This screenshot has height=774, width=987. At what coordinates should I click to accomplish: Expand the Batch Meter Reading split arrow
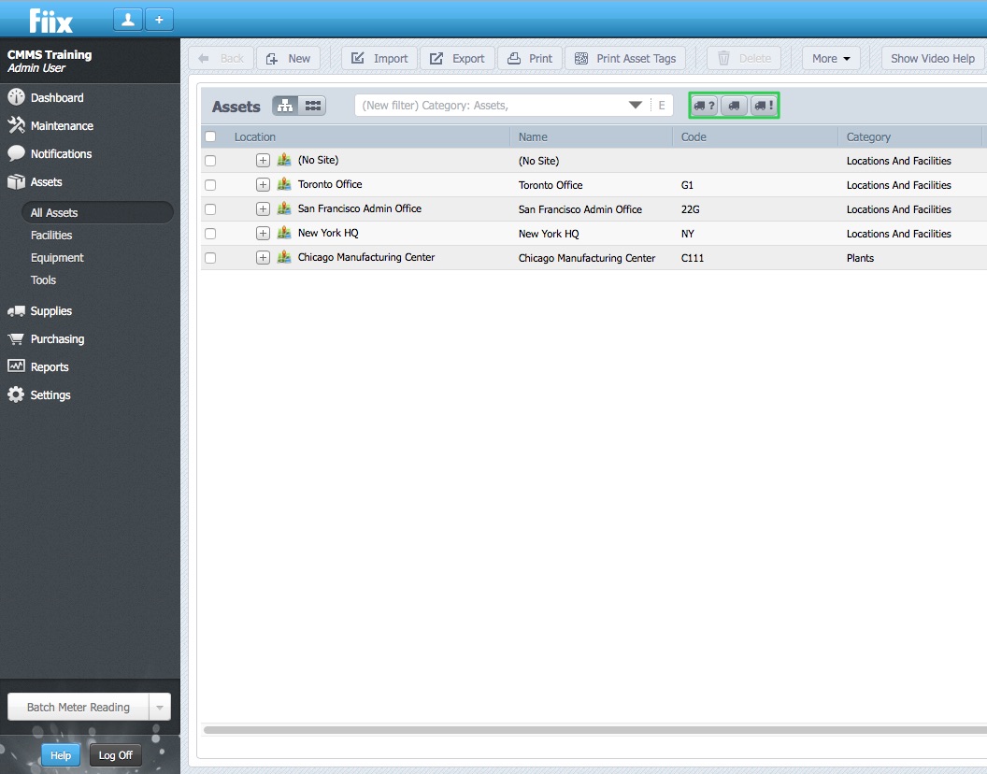pos(160,708)
